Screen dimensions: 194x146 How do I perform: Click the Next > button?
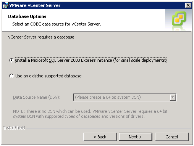click(x=136, y=137)
